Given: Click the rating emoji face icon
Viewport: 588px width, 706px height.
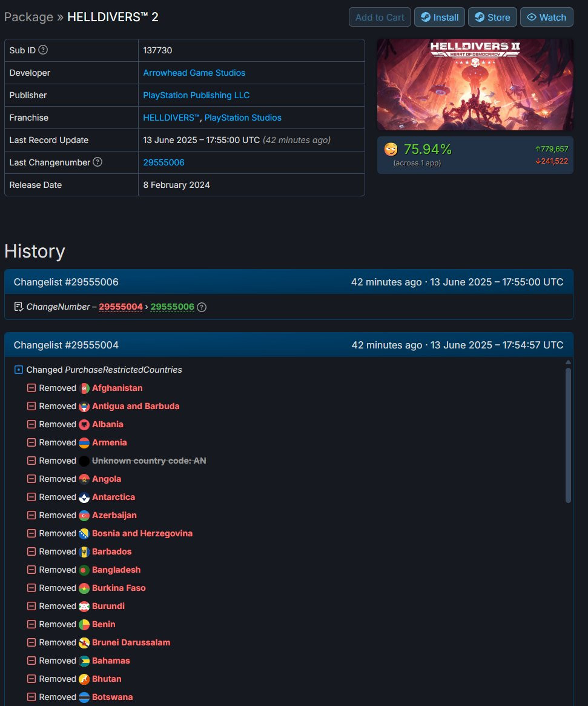Looking at the screenshot, I should coord(391,149).
